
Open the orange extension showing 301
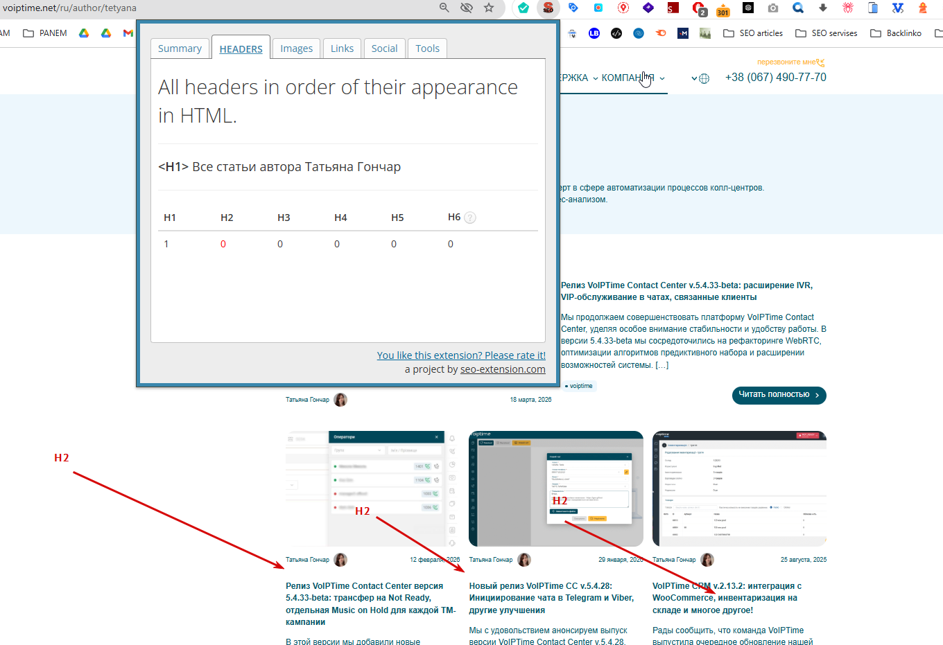pos(723,9)
